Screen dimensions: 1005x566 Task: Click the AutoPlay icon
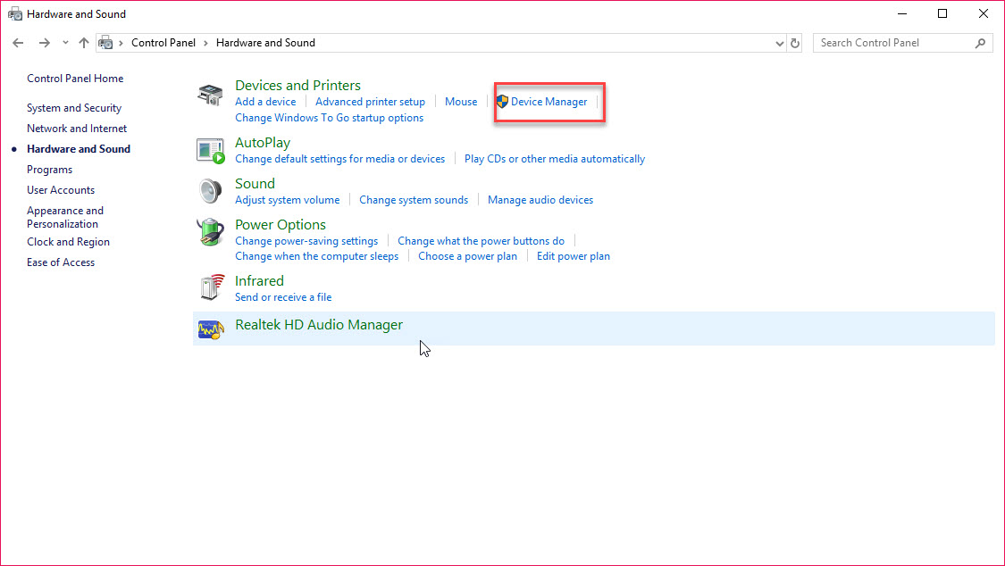(x=210, y=148)
